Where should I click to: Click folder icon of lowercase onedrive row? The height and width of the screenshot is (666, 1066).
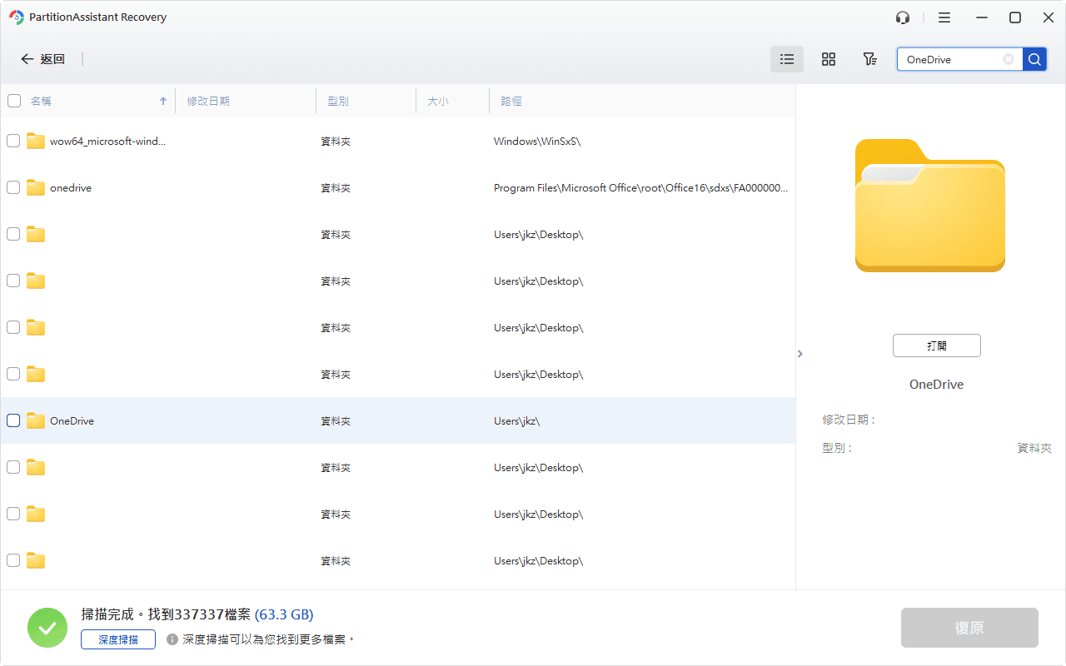coord(35,187)
